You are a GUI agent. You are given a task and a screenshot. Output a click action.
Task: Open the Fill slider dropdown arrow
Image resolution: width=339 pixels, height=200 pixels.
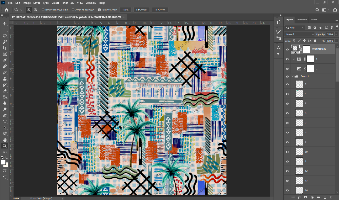tap(336, 41)
